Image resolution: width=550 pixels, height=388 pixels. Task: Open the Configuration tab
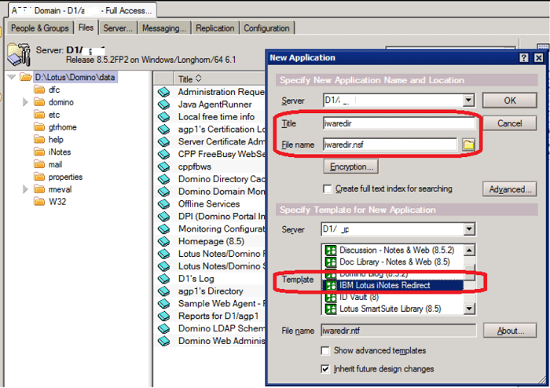(266, 28)
